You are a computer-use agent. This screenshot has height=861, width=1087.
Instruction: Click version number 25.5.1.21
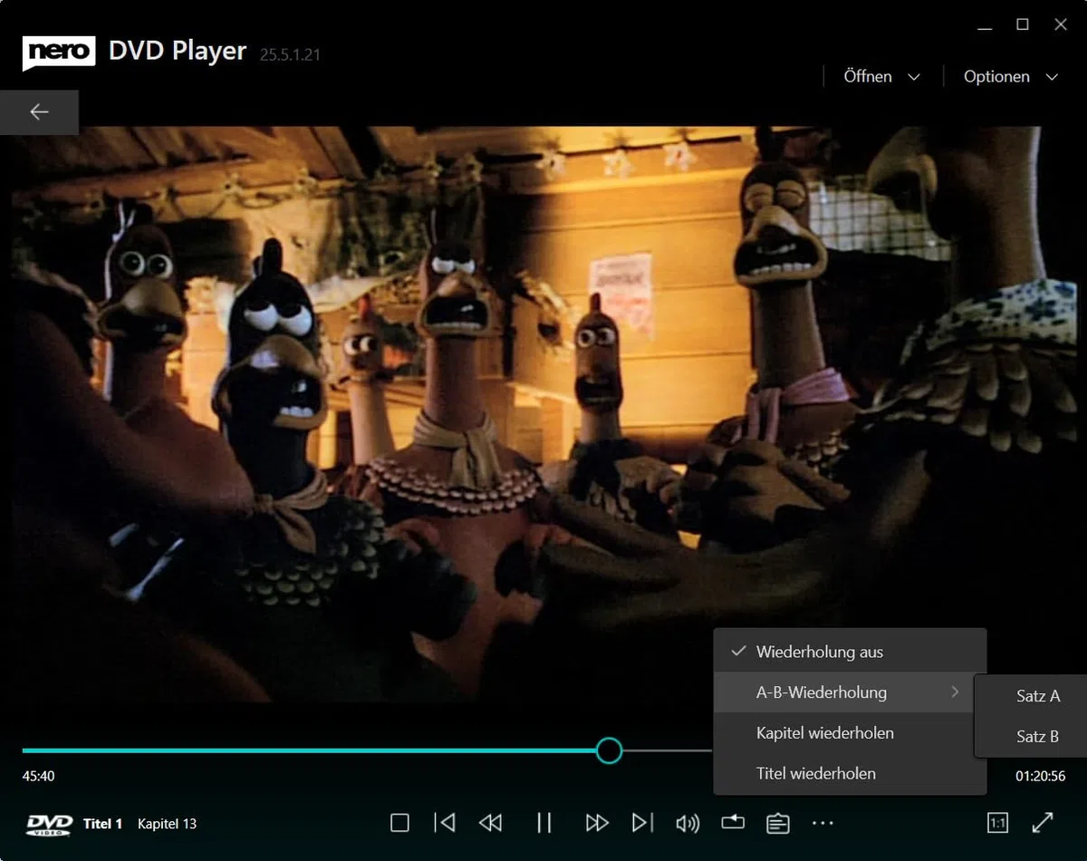pyautogui.click(x=290, y=54)
